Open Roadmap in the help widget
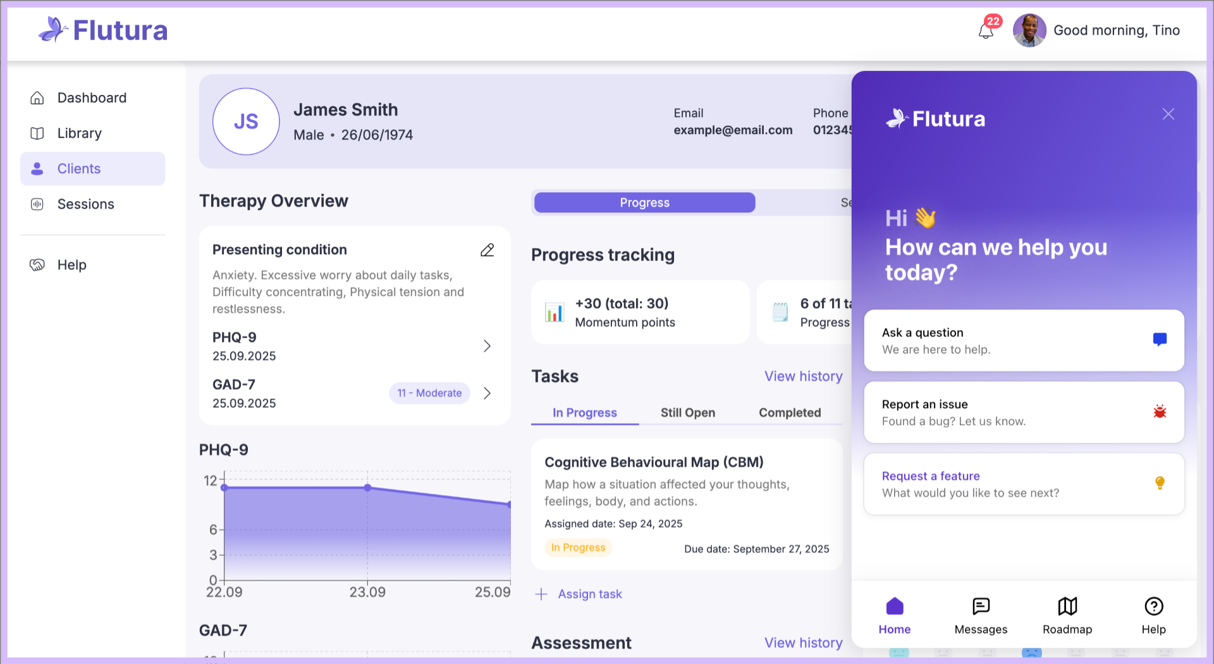1214x664 pixels. coord(1067,615)
